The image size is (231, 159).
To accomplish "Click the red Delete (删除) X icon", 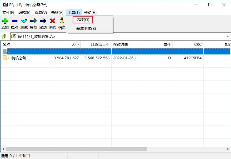I will [x=52, y=21].
